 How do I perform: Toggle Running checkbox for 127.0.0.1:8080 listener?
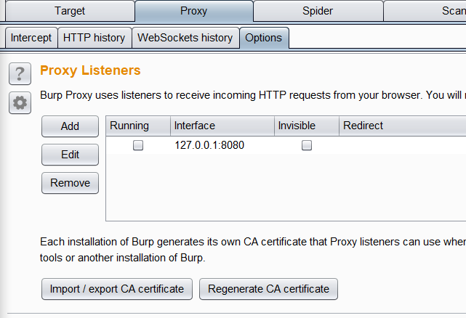pyautogui.click(x=138, y=145)
